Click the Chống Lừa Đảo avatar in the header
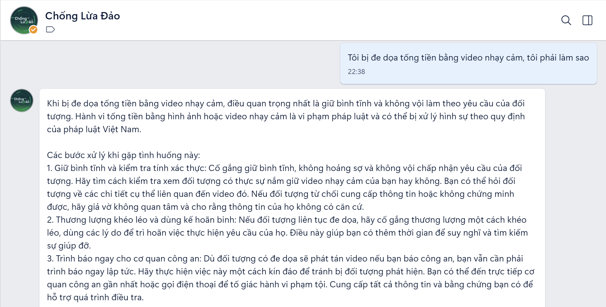 [x=24, y=20]
